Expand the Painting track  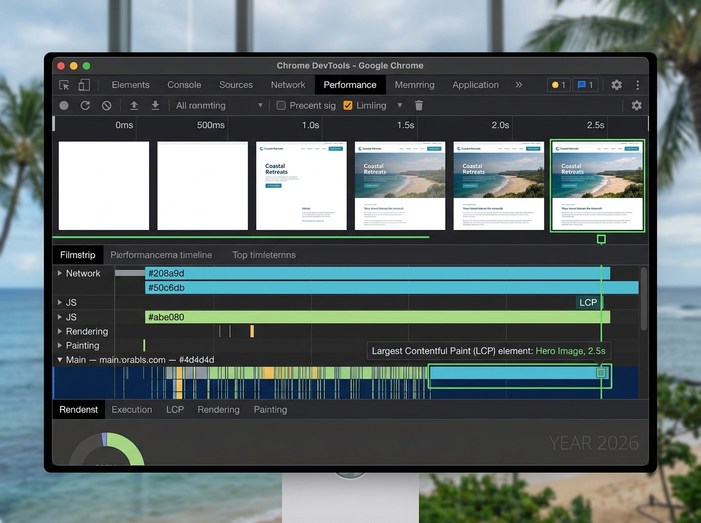(60, 346)
